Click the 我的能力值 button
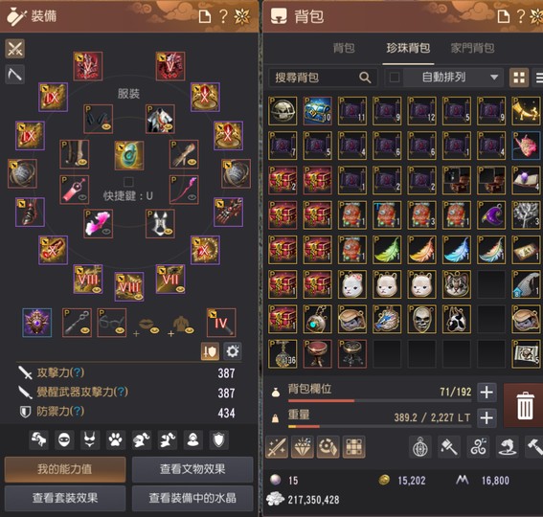Screen dimensions: 543x517 pos(65,469)
